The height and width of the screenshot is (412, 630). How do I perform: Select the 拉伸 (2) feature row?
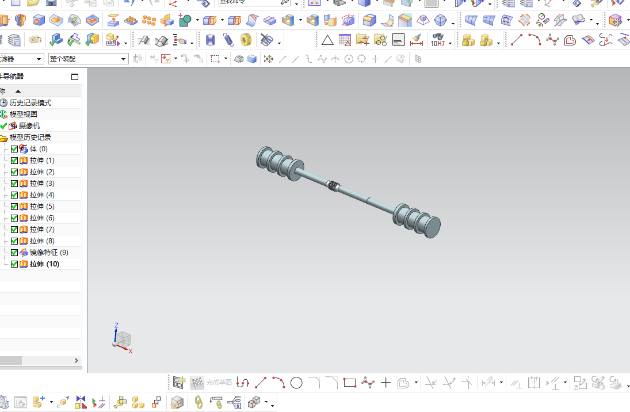click(x=42, y=172)
